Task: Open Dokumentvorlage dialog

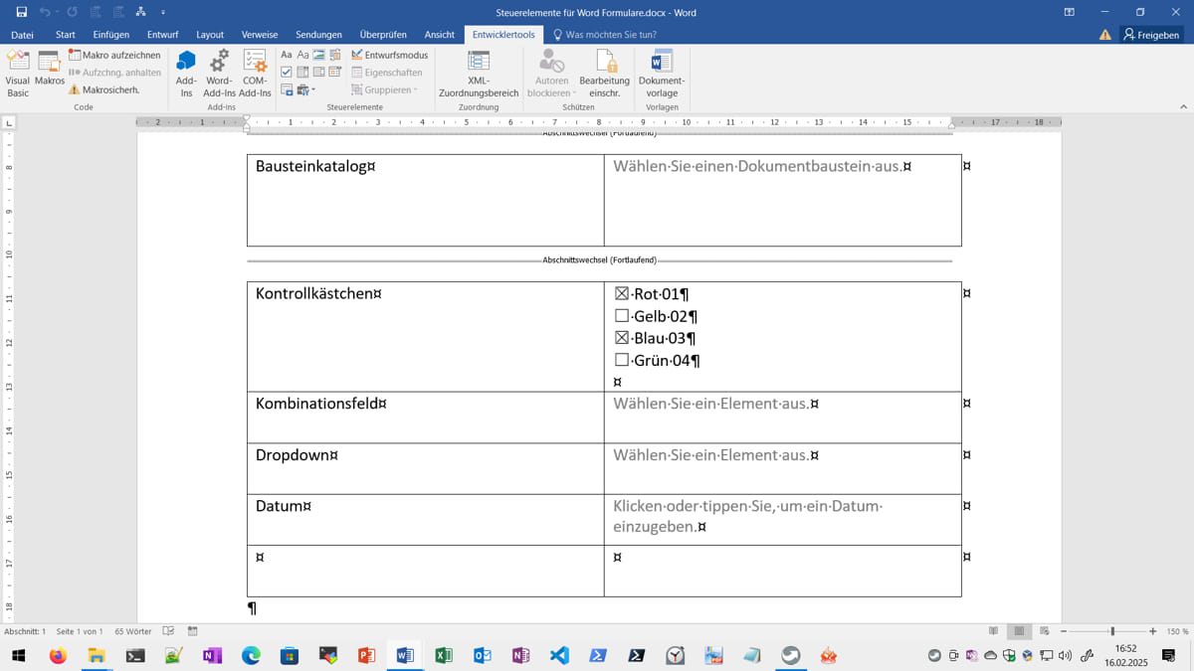Action: point(662,73)
